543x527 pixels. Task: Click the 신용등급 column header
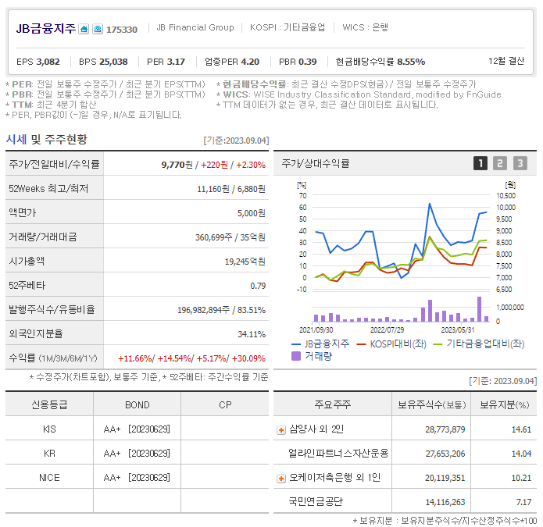point(49,404)
